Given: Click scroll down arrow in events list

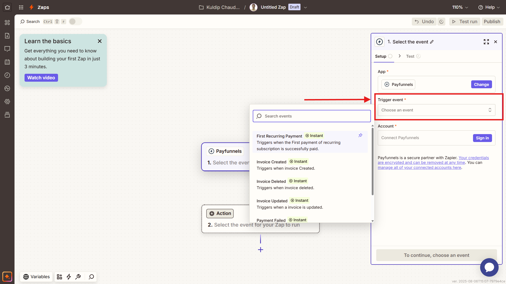Looking at the screenshot, I should tap(373, 221).
